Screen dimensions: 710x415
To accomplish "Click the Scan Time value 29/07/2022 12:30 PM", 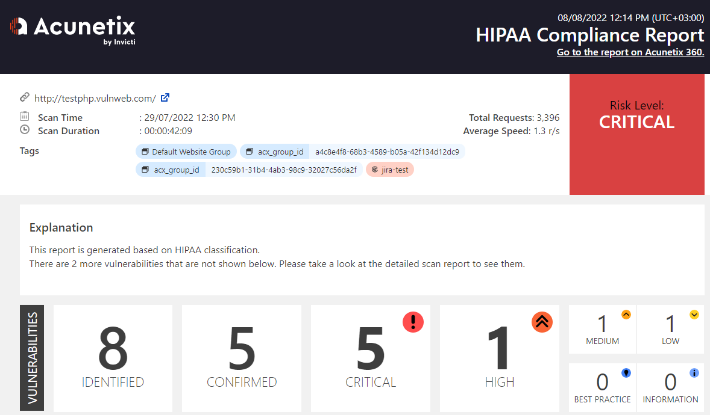I will tap(190, 117).
